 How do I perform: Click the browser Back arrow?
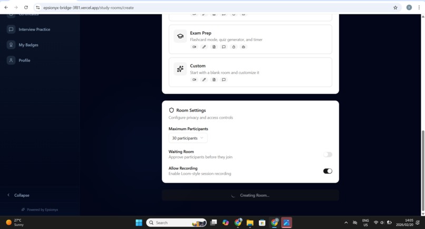(6, 7)
